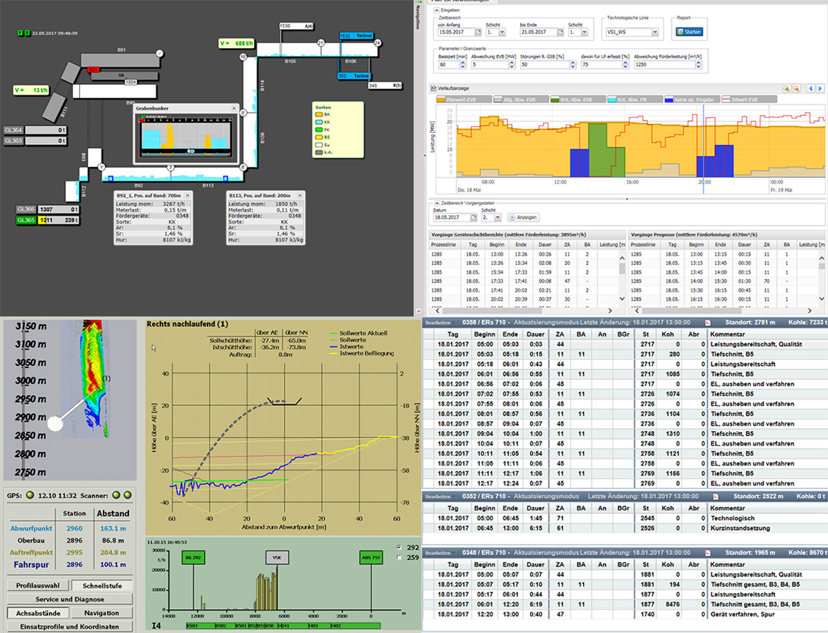Click the zoom-in magnifier above the chart
The image size is (828, 633).
[786, 88]
